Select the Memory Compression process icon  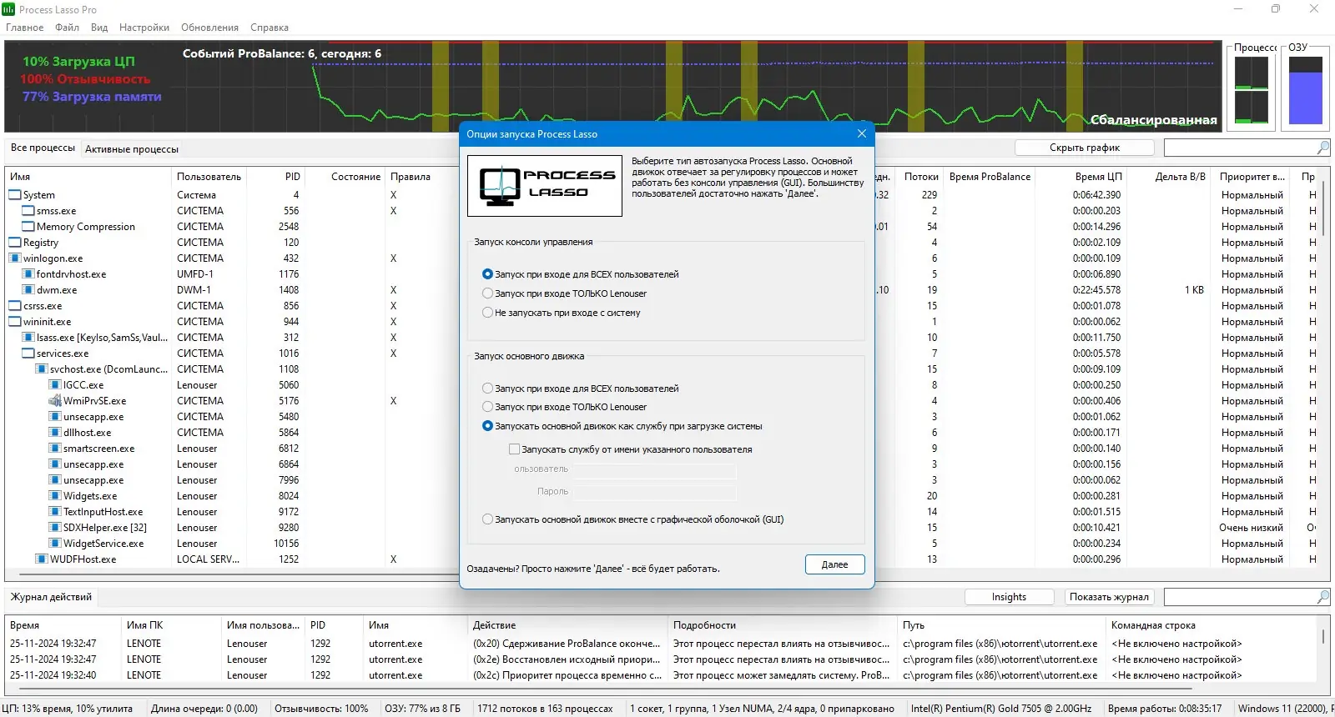(x=28, y=227)
